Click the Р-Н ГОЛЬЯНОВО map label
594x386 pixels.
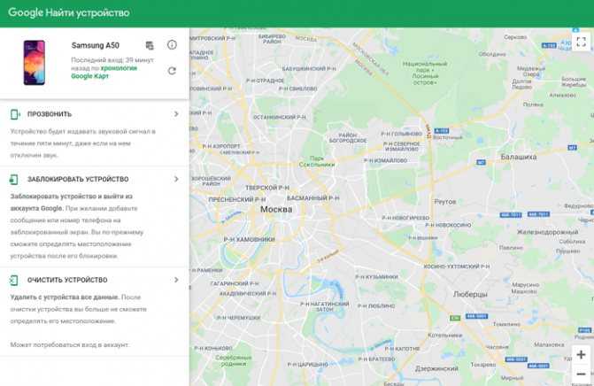(401, 134)
